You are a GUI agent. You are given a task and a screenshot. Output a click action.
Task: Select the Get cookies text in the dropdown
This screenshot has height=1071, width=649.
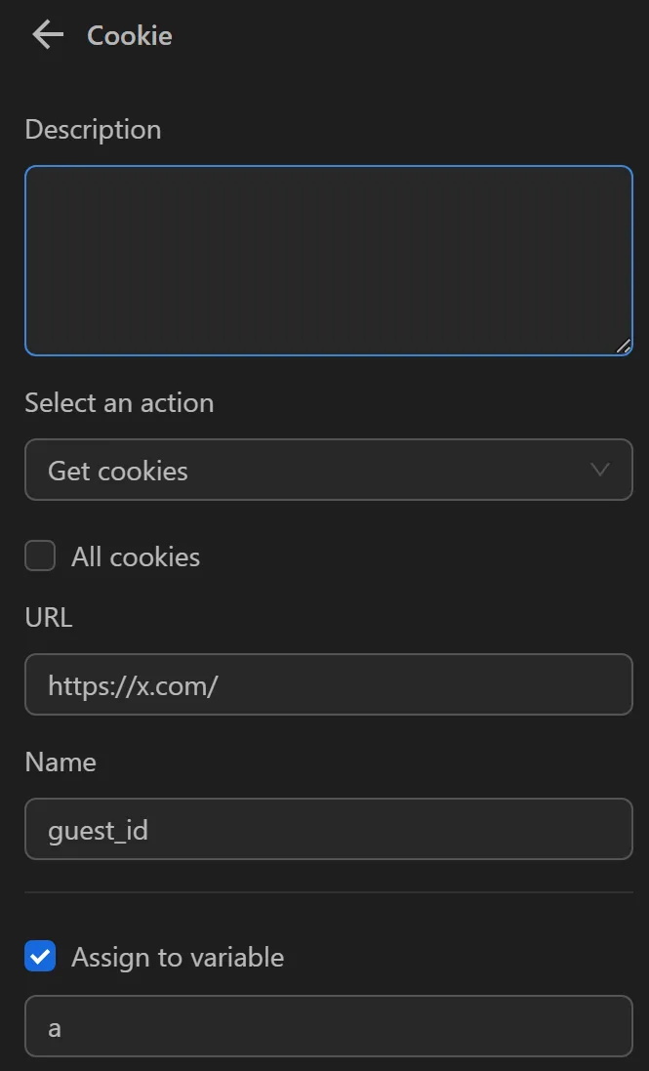click(x=117, y=470)
